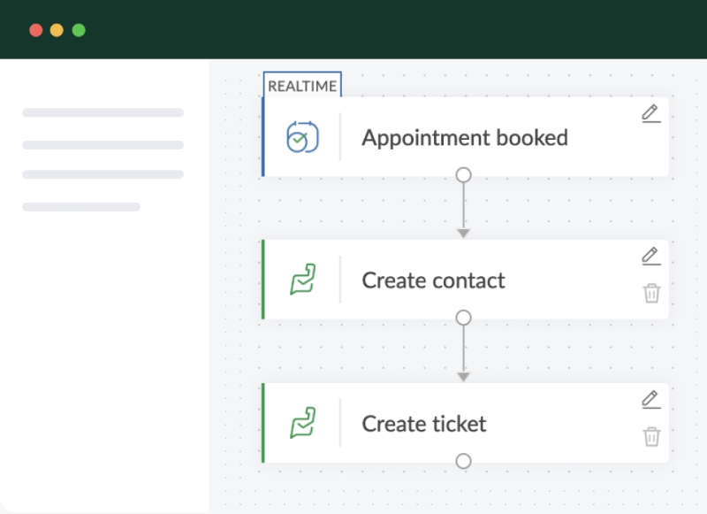Click the Create ticket action icon
The height and width of the screenshot is (514, 707).
(x=302, y=424)
